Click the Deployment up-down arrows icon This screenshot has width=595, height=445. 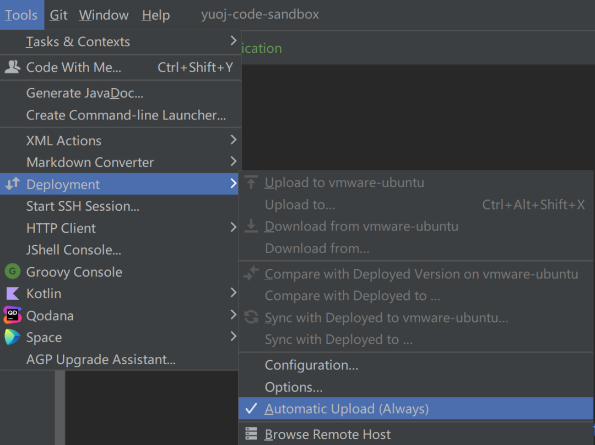click(12, 184)
